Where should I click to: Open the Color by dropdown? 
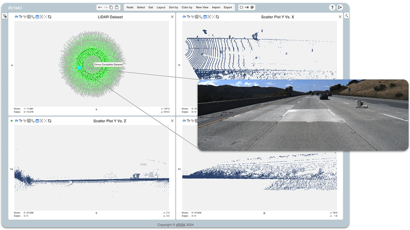187,7
